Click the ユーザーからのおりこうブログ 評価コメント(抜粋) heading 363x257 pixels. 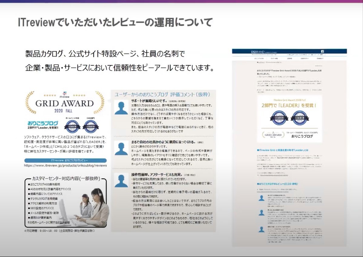click(162, 94)
